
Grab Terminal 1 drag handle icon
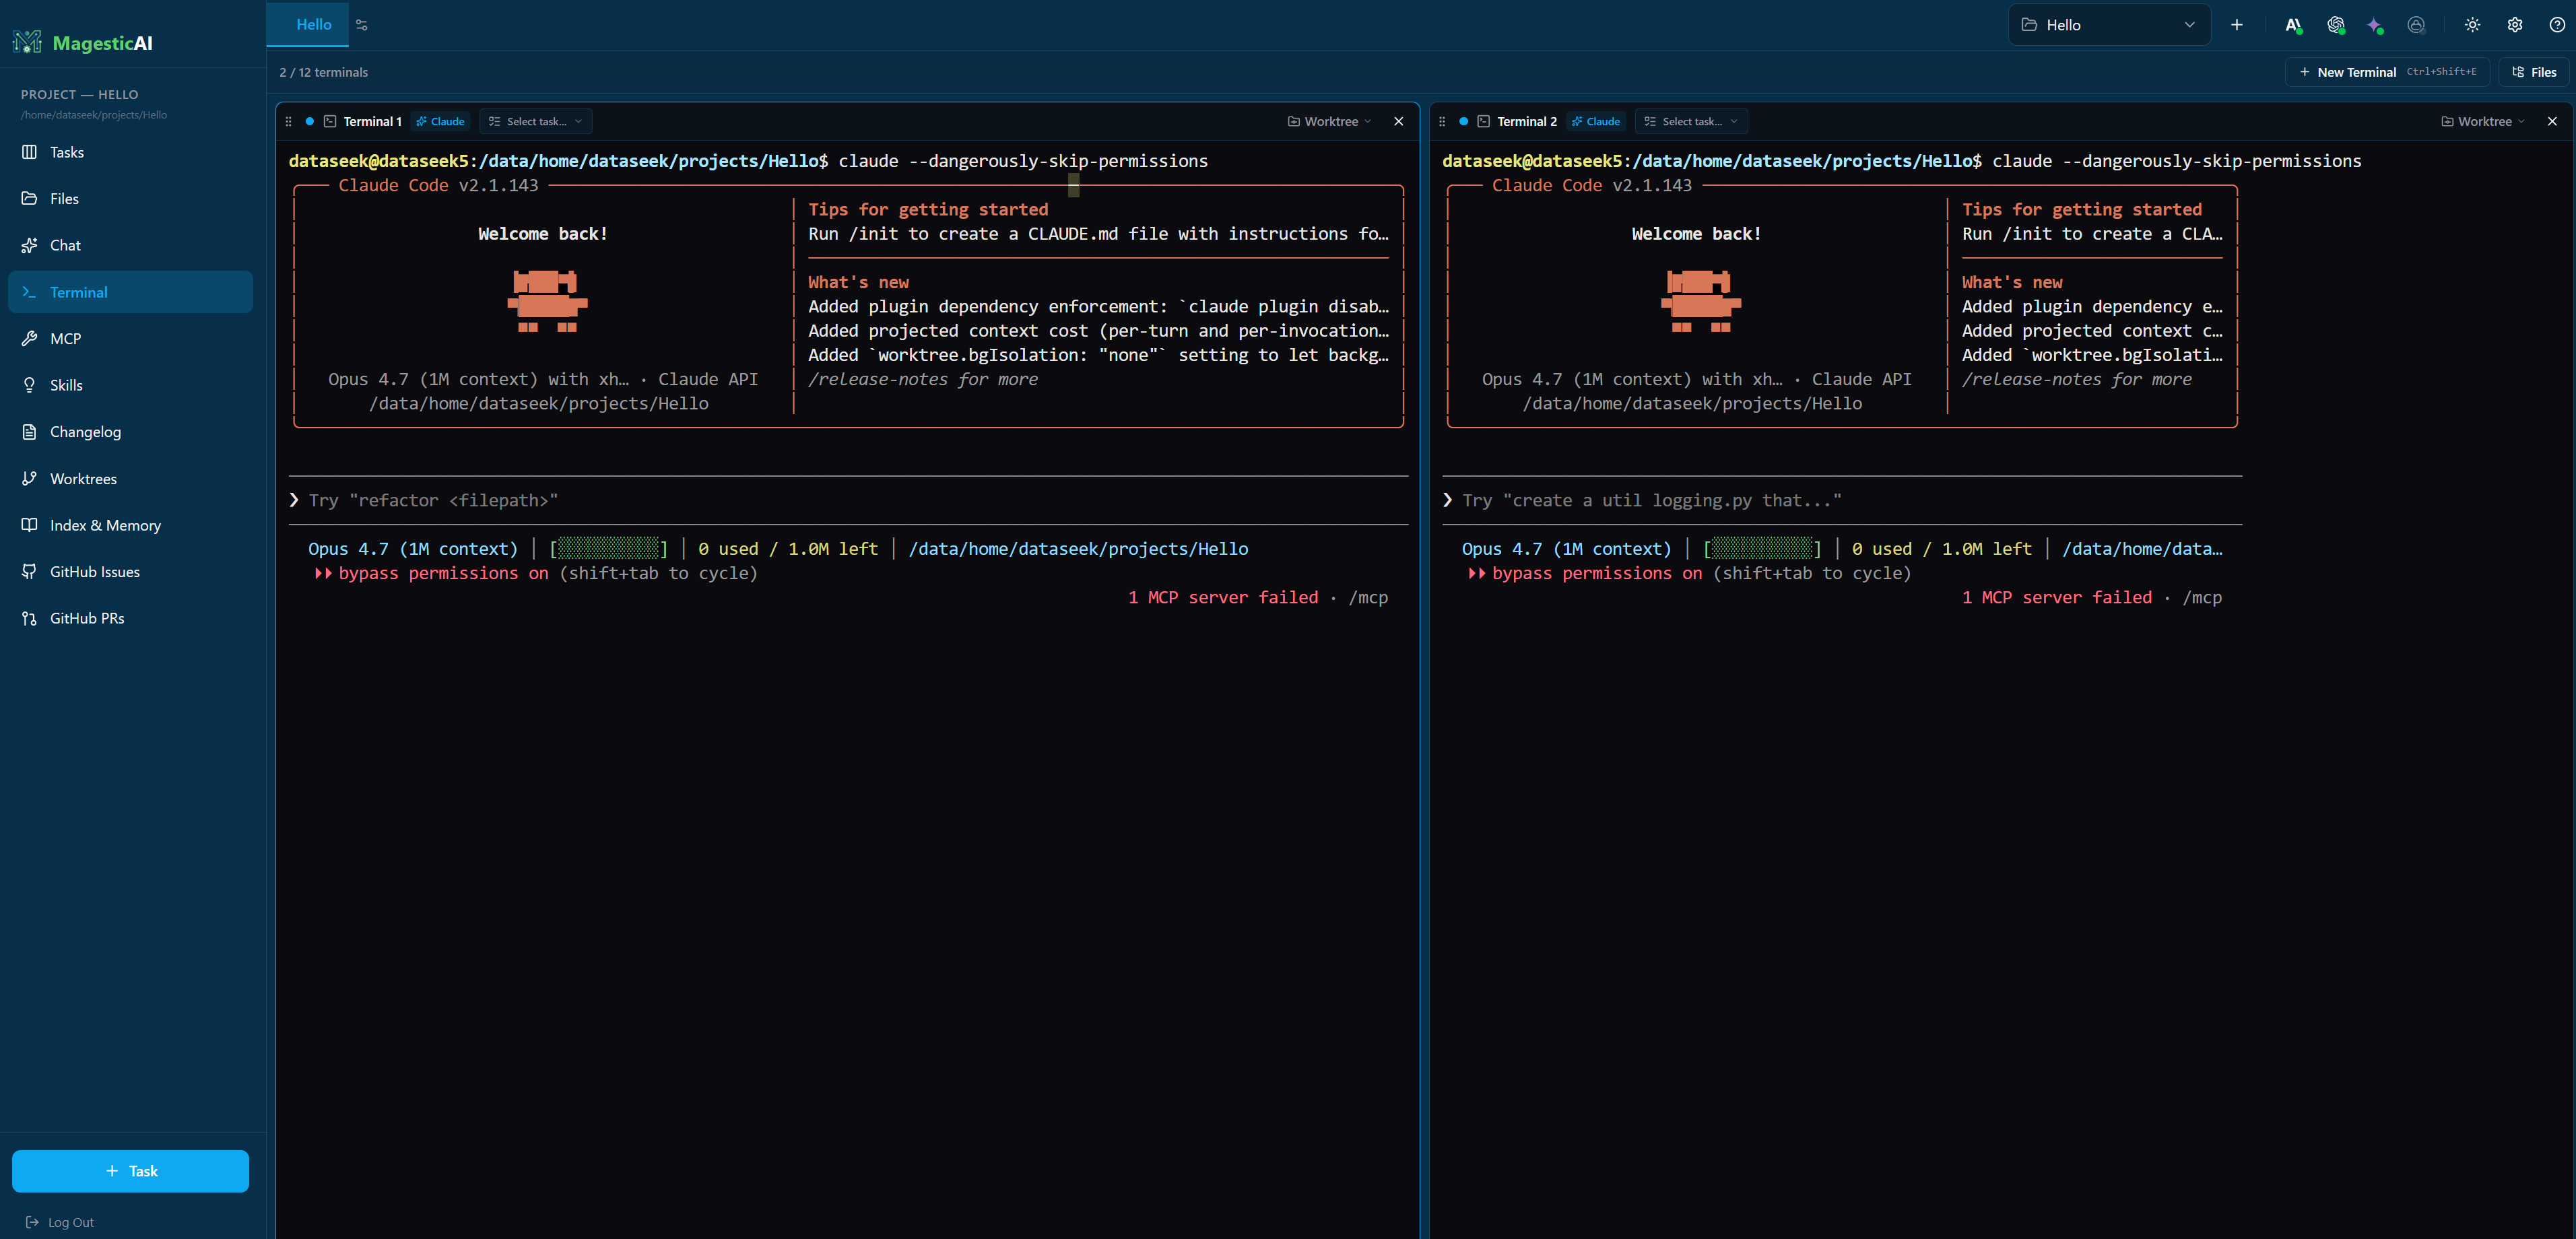tap(289, 121)
